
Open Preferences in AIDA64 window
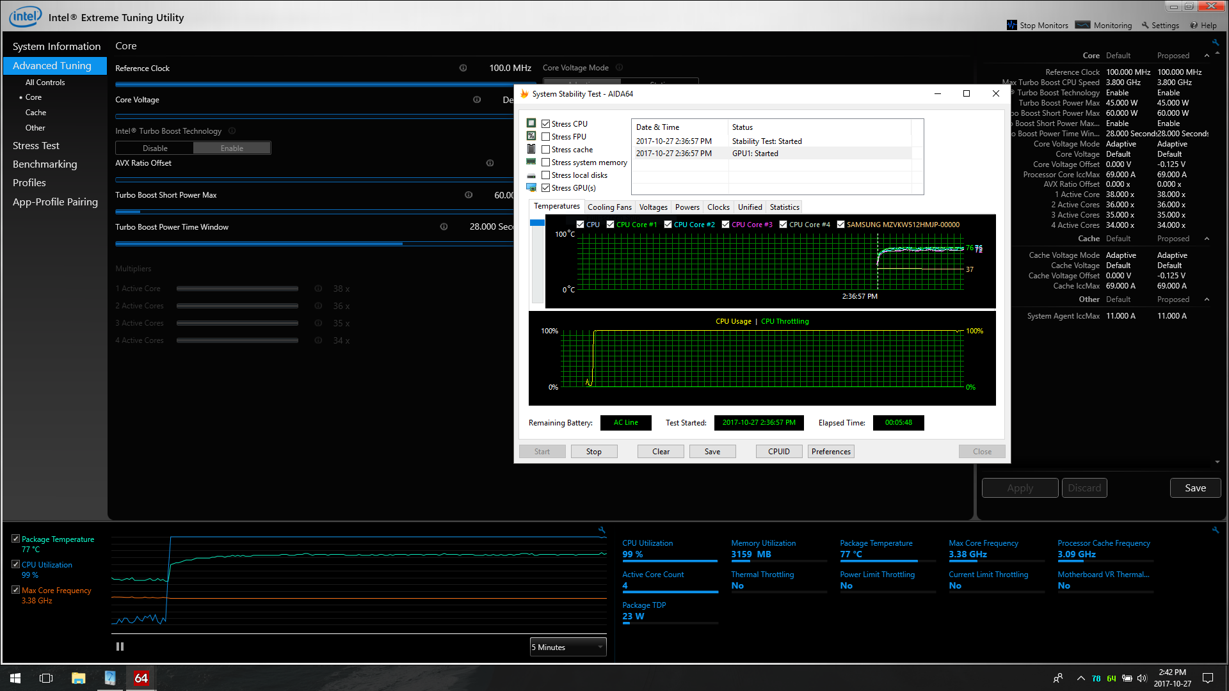[x=831, y=452]
